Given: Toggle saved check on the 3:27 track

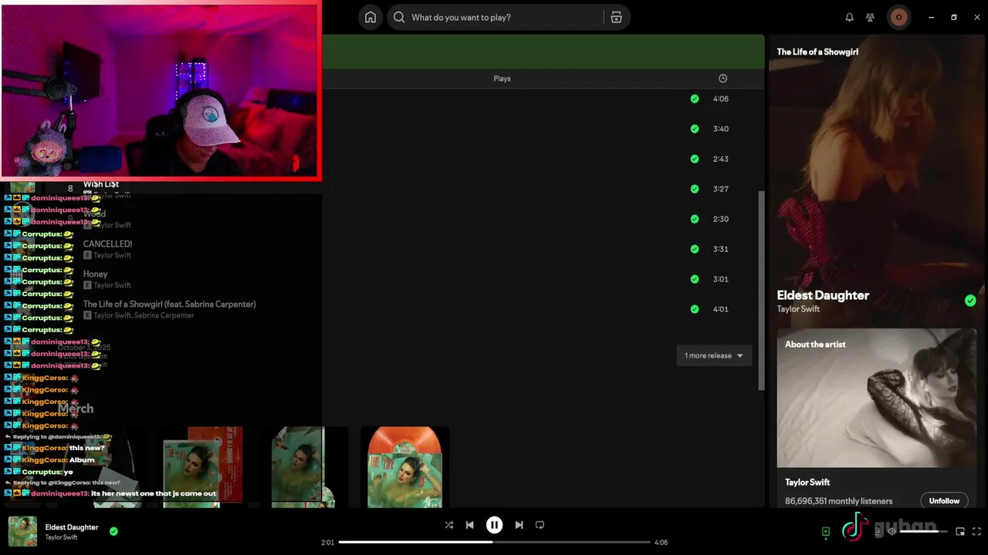Looking at the screenshot, I should pos(695,189).
